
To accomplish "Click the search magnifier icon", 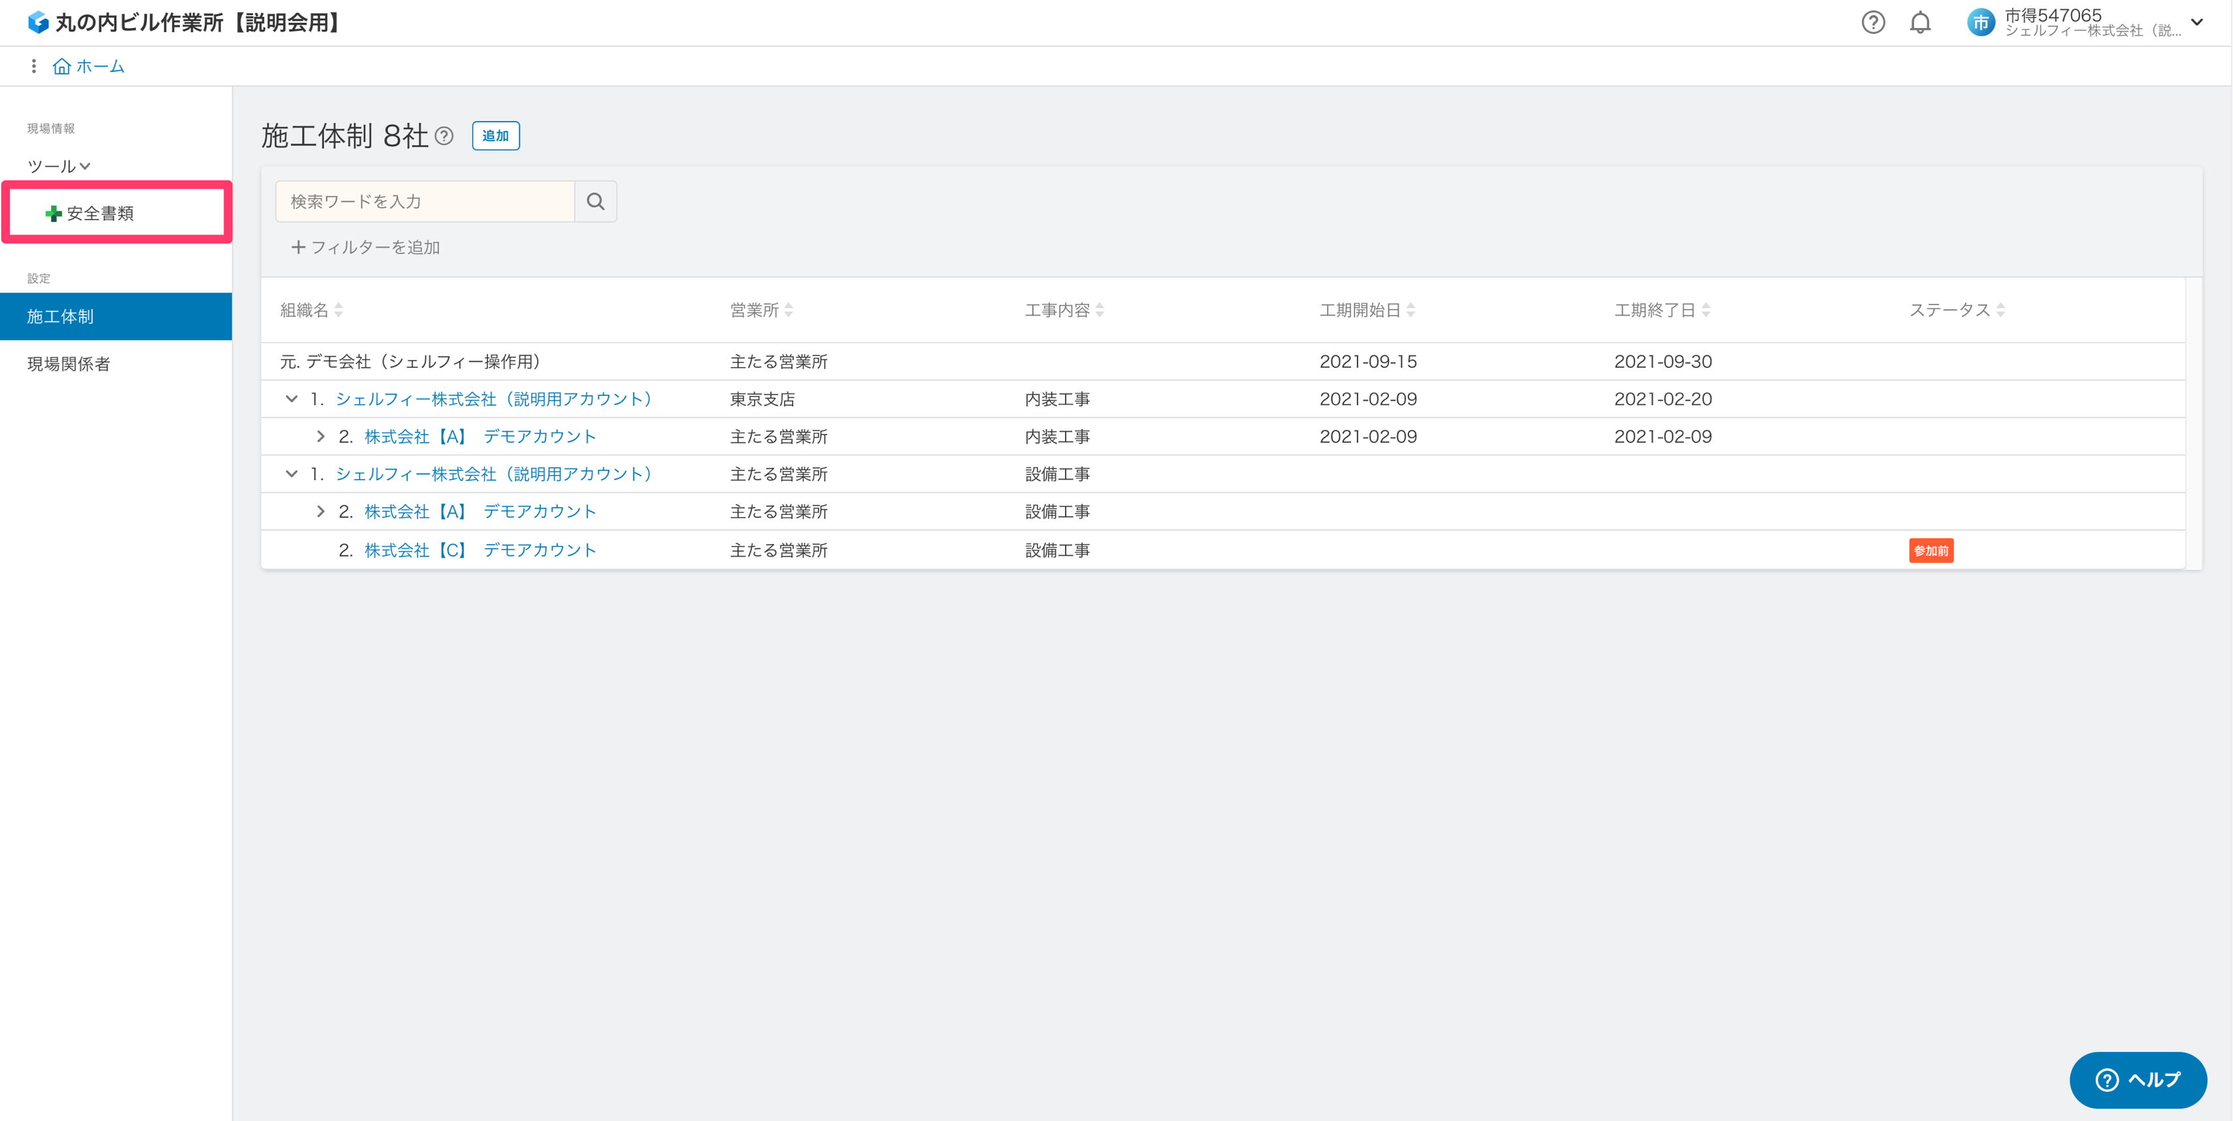I will tap(595, 201).
